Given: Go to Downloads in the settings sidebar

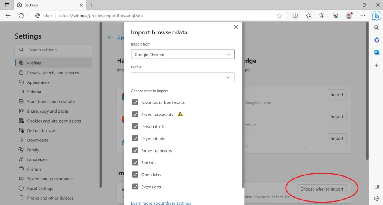Looking at the screenshot, I should (37, 140).
